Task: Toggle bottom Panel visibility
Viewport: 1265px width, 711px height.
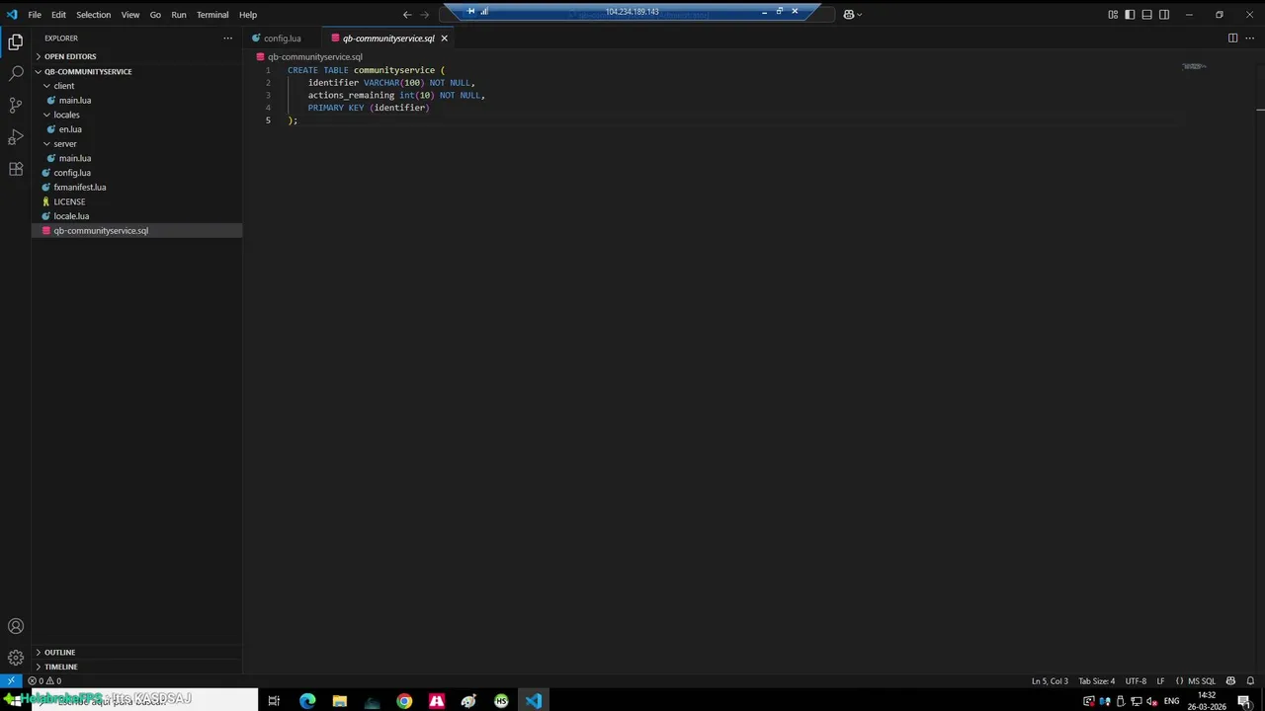Action: 1146,15
